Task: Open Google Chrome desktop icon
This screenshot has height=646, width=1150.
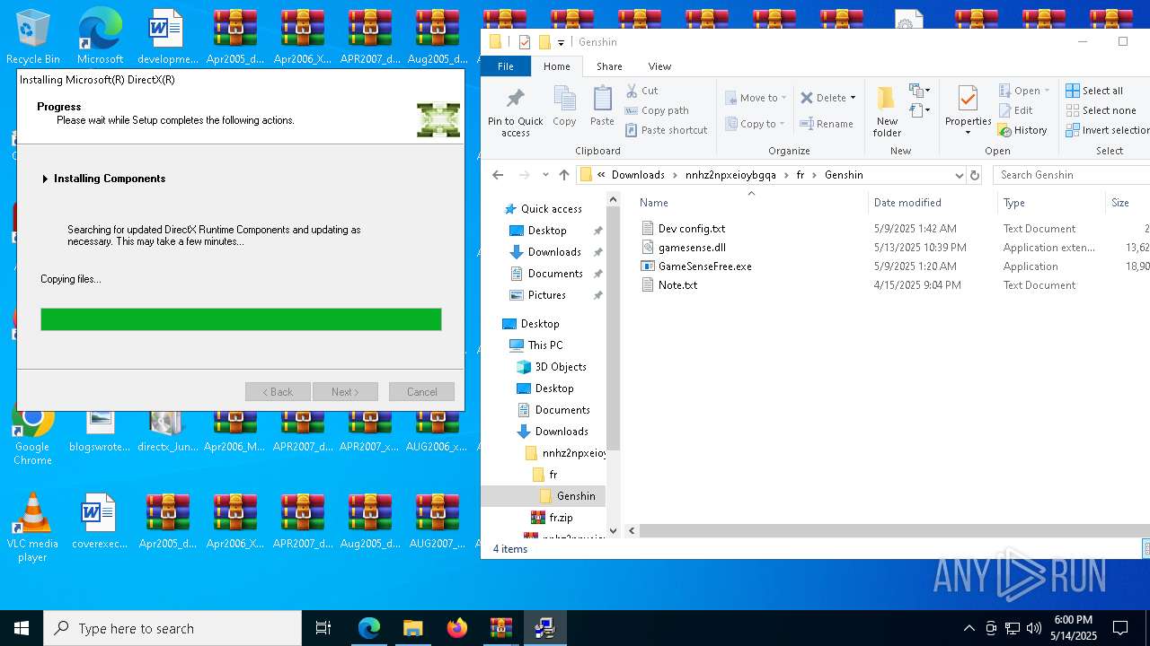Action: click(x=32, y=432)
